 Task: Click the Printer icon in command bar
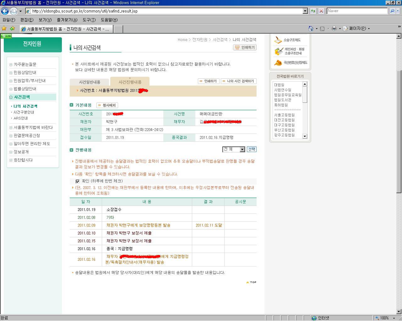(334, 29)
